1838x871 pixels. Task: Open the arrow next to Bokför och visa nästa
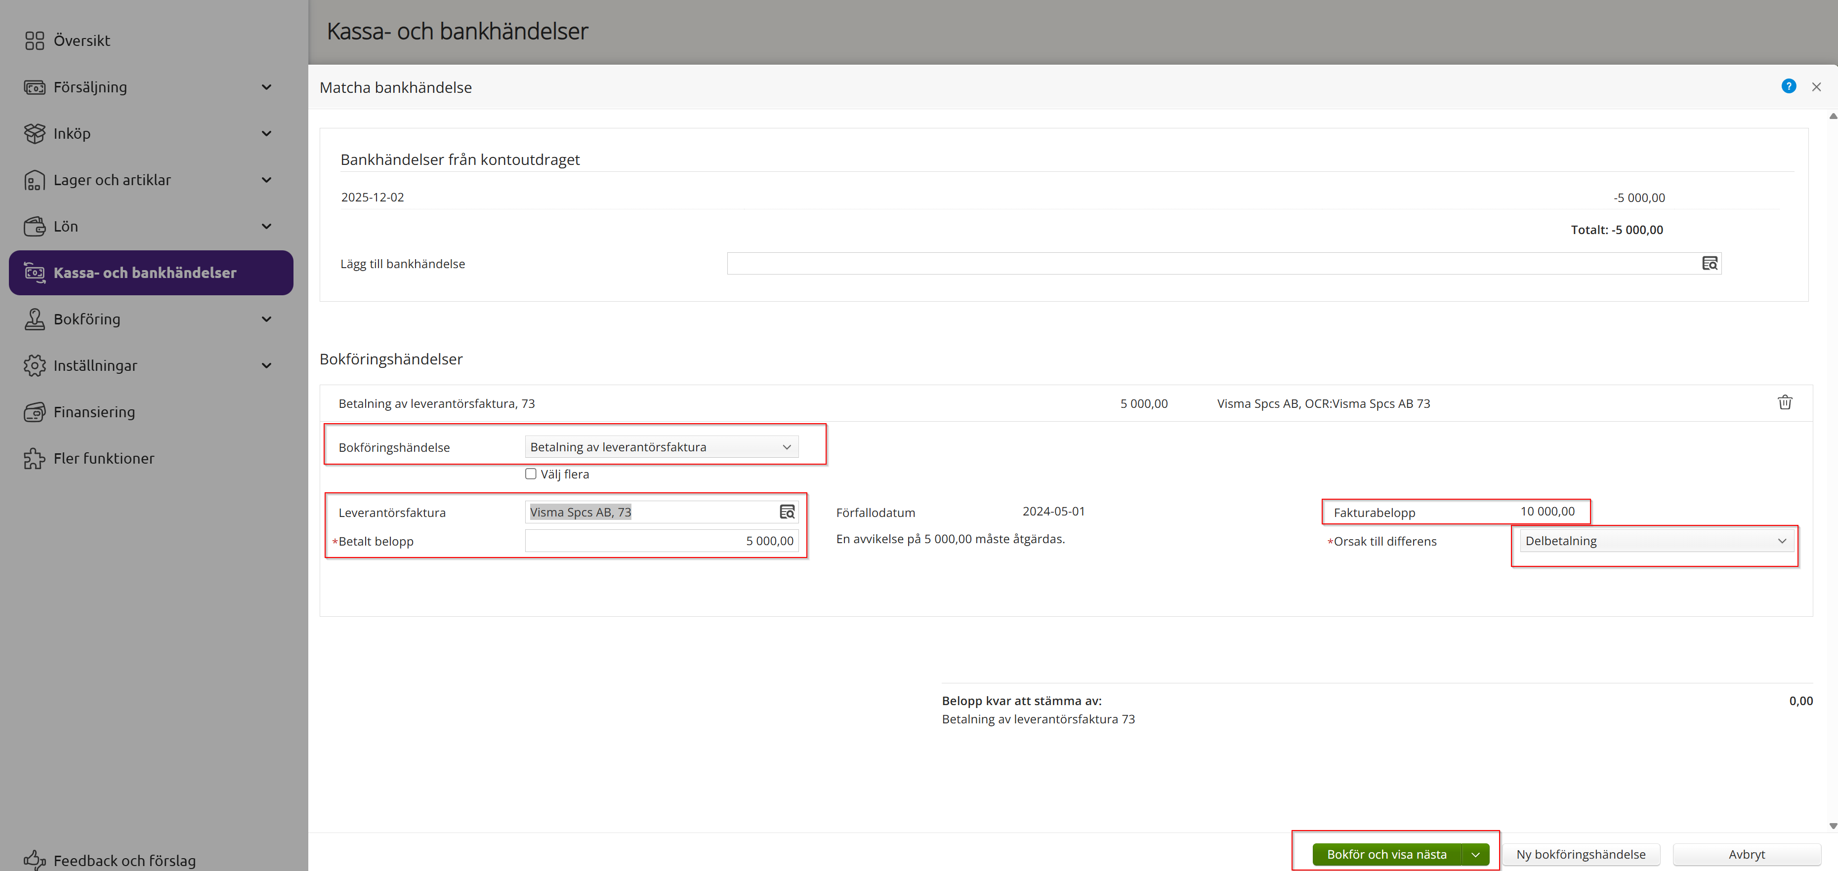[x=1475, y=854]
